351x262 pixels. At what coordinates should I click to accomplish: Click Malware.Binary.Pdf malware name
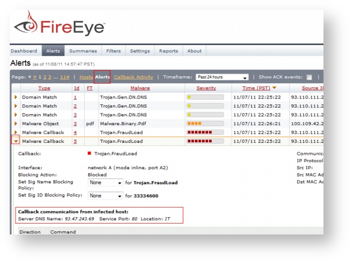click(123, 123)
